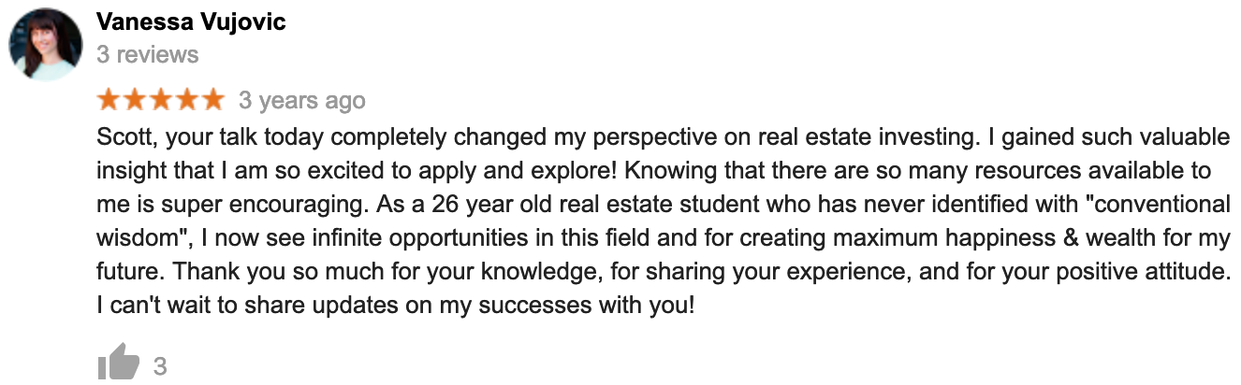The height and width of the screenshot is (385, 1241).
Task: Click the '3 years ago' timestamp
Action: pyautogui.click(x=302, y=100)
